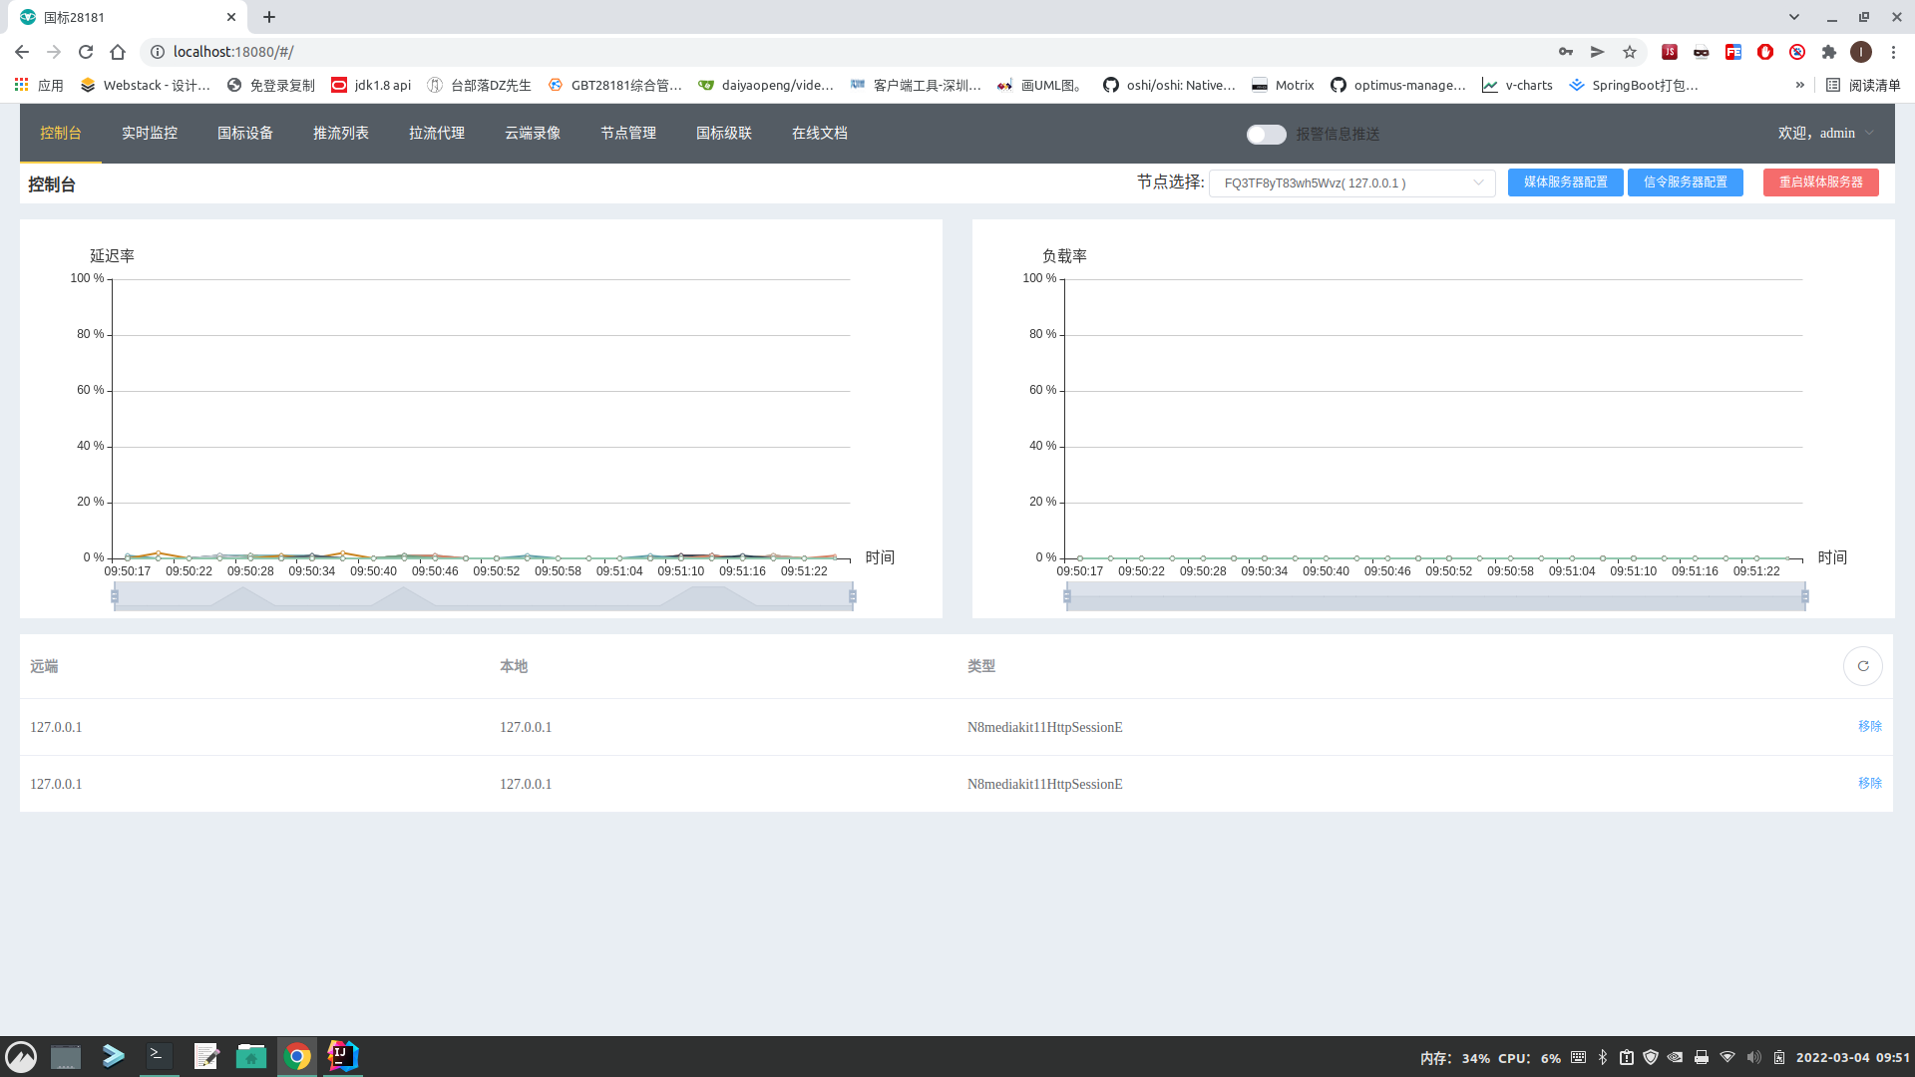Click the saved passwords key icon
The image size is (1915, 1077).
click(1566, 52)
